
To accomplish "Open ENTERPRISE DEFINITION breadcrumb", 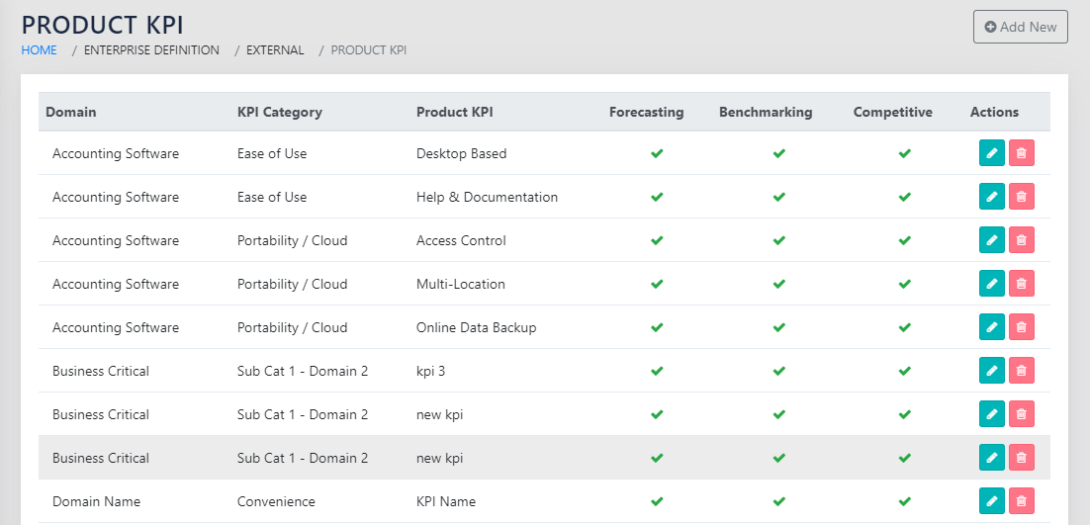I will click(151, 50).
